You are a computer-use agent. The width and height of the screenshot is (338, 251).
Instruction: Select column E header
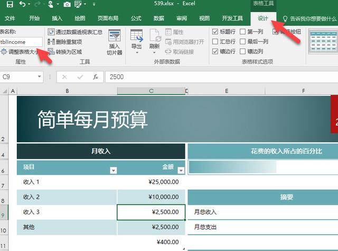[x=227, y=91]
